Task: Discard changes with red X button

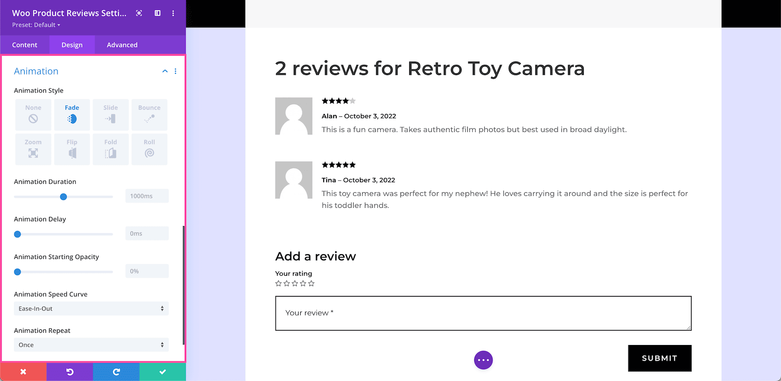Action: 23,372
